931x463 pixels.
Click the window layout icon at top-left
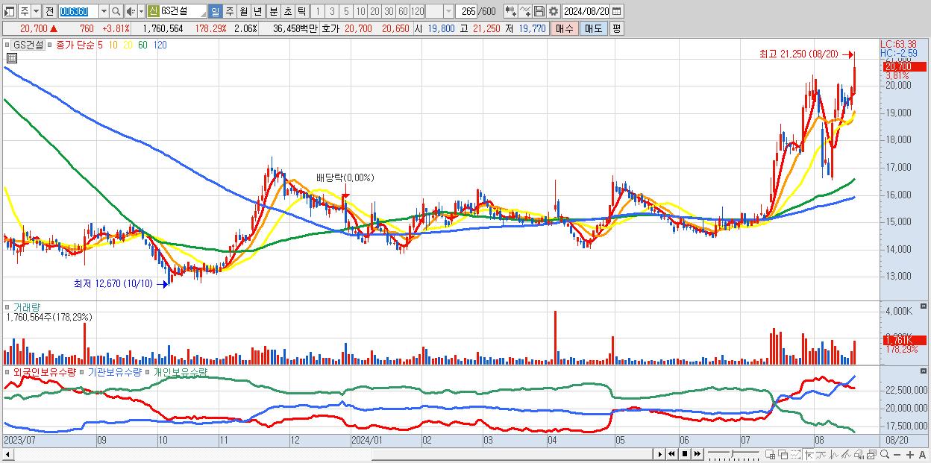tap(10, 11)
